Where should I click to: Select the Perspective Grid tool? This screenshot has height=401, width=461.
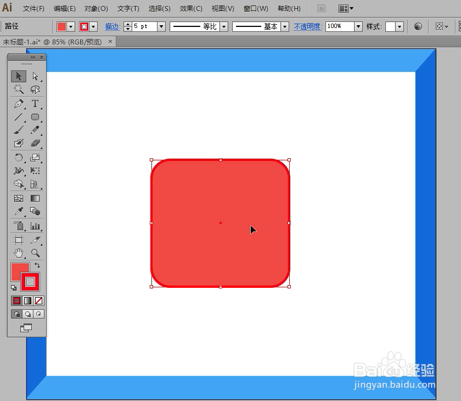coord(35,184)
